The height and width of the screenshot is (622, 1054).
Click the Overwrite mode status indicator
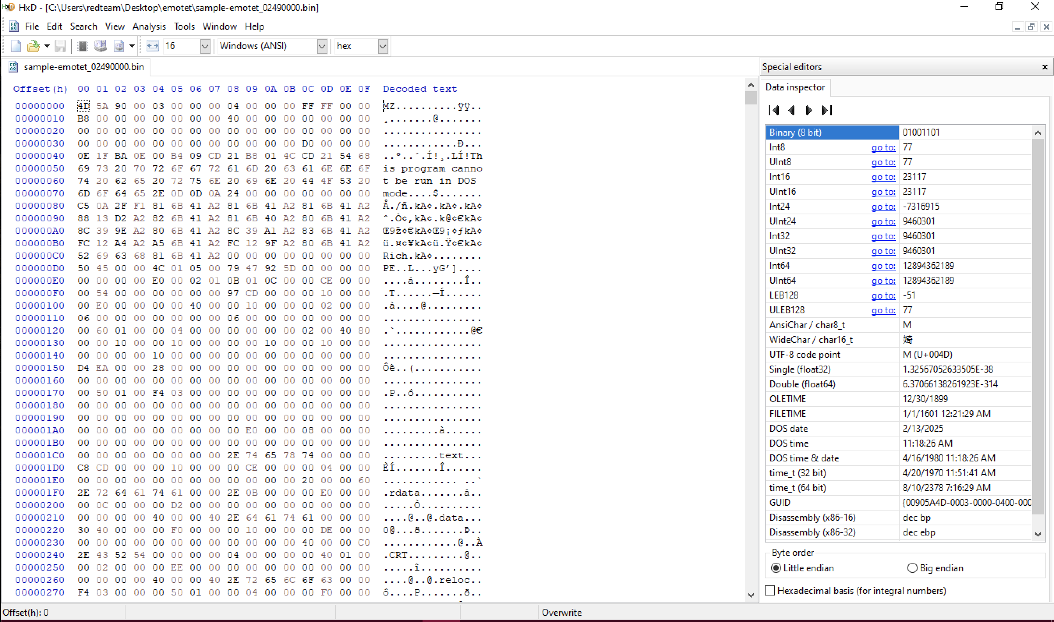coord(562,612)
